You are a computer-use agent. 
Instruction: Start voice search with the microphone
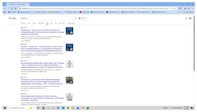pyautogui.click(x=83, y=18)
